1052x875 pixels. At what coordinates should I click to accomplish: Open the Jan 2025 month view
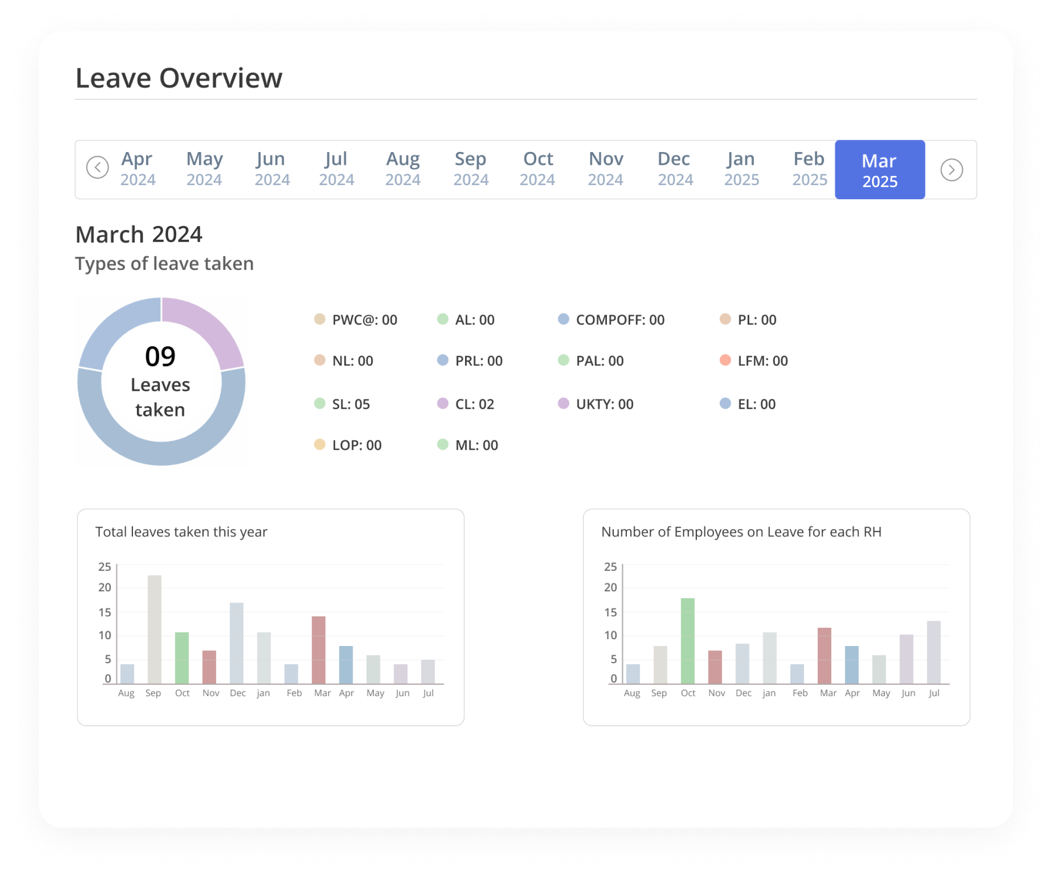point(741,170)
